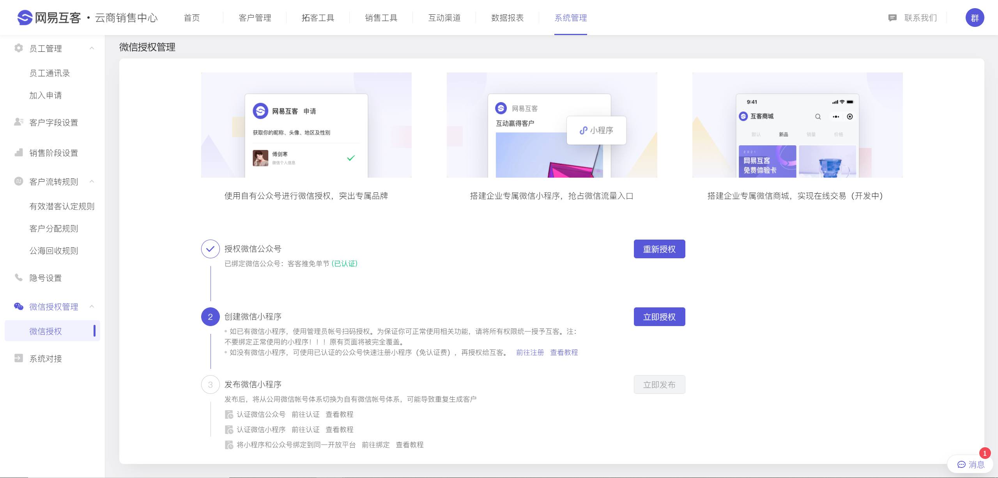Click the 员工管理 gear icon
Viewport: 998px width, 478px height.
(18, 48)
